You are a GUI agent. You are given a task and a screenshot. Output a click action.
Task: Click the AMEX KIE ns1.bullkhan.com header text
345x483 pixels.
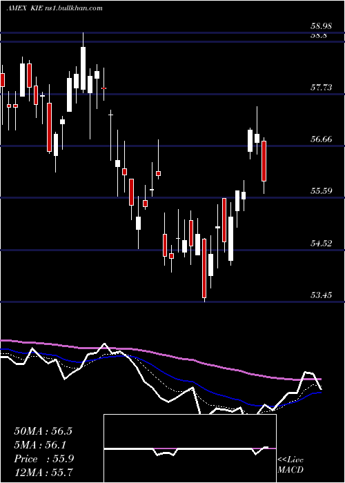tap(55, 8)
